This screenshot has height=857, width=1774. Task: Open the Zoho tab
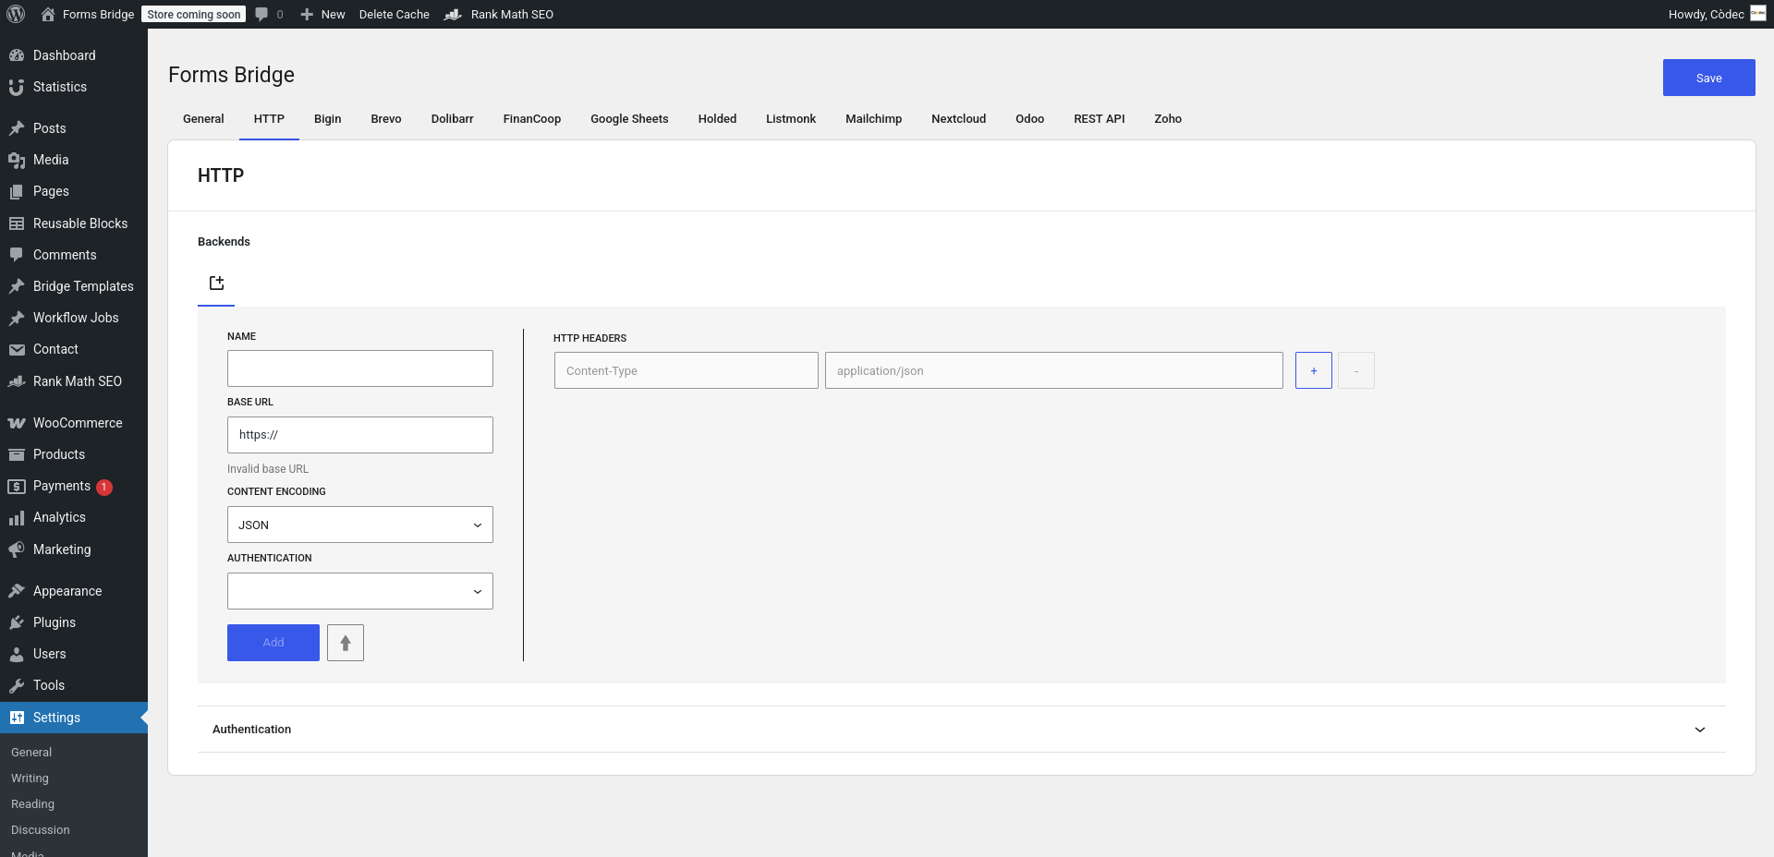click(x=1168, y=119)
